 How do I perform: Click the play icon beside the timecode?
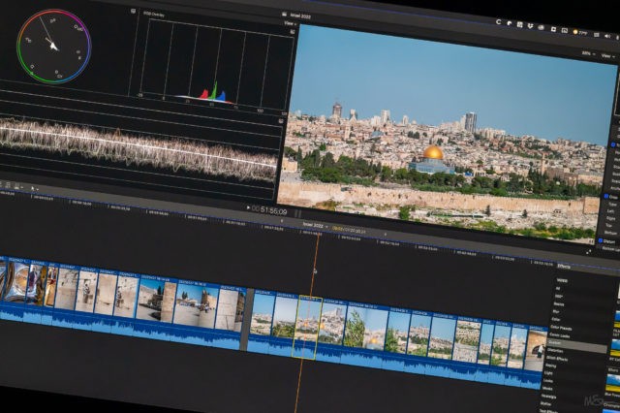pos(249,209)
